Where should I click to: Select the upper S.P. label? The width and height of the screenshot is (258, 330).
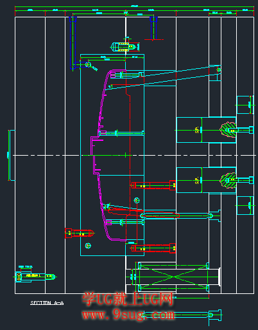(x=197, y=130)
